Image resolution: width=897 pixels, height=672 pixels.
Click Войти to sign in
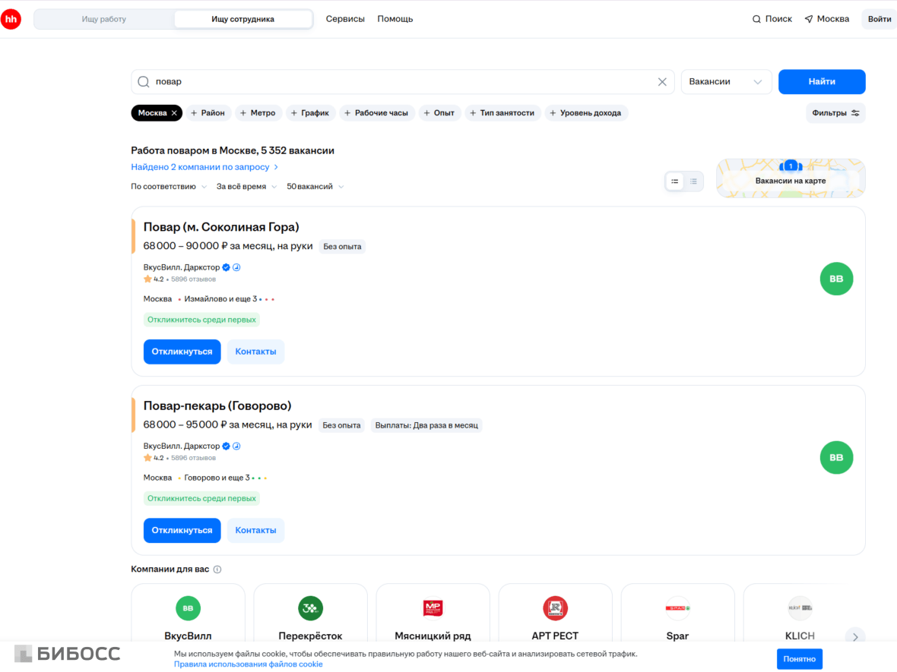[x=880, y=19]
